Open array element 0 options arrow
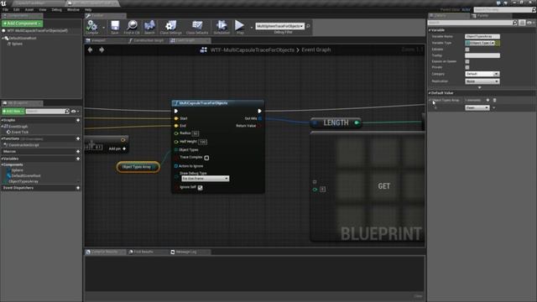The height and width of the screenshot is (302, 537). coord(493,108)
